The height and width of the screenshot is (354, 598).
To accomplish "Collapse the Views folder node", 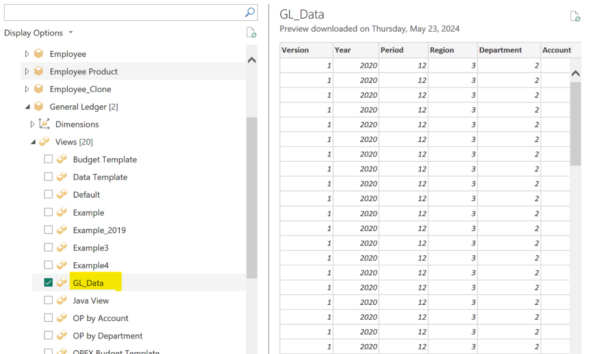I will (33, 142).
